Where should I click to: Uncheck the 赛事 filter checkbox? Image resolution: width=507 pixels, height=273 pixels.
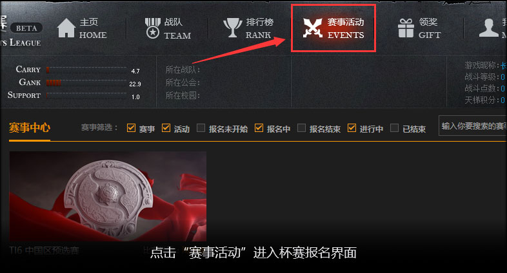131,127
